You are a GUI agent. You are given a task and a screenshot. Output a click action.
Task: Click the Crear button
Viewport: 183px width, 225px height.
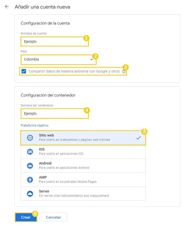tap(26, 217)
